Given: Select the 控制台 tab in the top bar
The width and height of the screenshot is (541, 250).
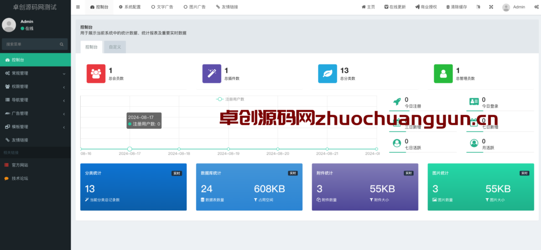Looking at the screenshot, I should pos(99,7).
